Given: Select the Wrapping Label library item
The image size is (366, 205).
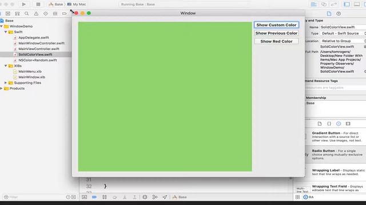Looking at the screenshot, I should click(336, 172).
